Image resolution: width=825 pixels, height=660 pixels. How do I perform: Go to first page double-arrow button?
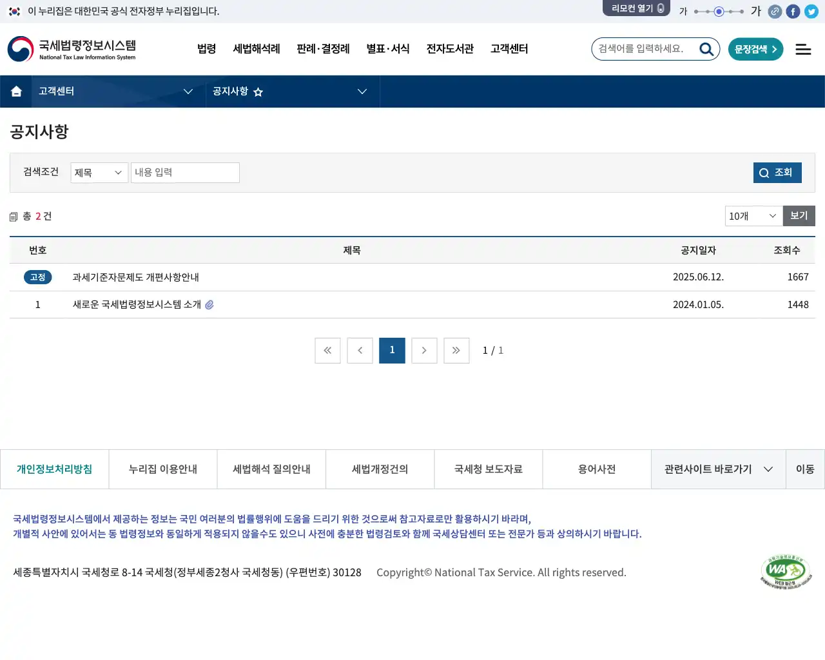[x=327, y=351]
